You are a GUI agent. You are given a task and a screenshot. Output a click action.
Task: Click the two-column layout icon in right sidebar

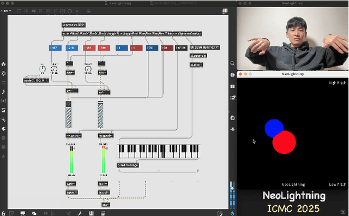(x=232, y=86)
